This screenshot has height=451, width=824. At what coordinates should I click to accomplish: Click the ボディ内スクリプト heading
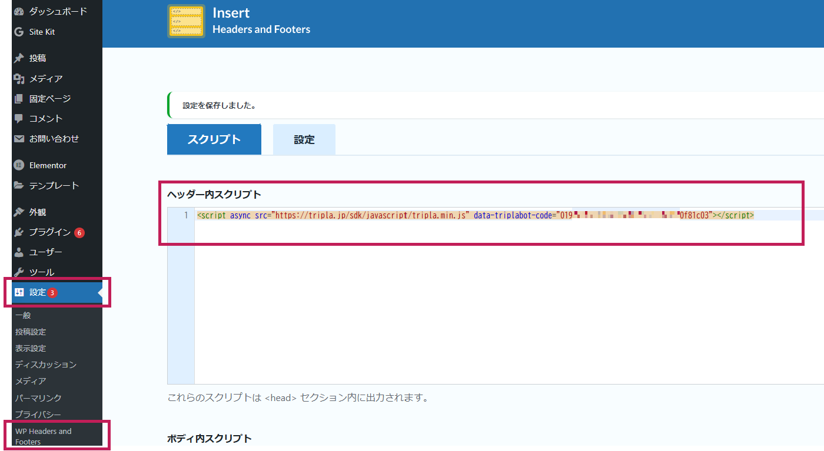click(210, 439)
